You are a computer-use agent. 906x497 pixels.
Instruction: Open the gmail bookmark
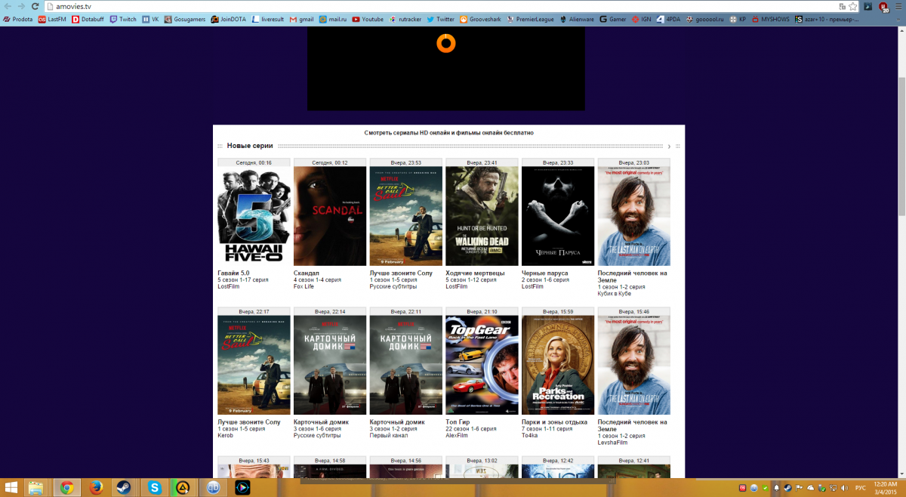click(301, 19)
